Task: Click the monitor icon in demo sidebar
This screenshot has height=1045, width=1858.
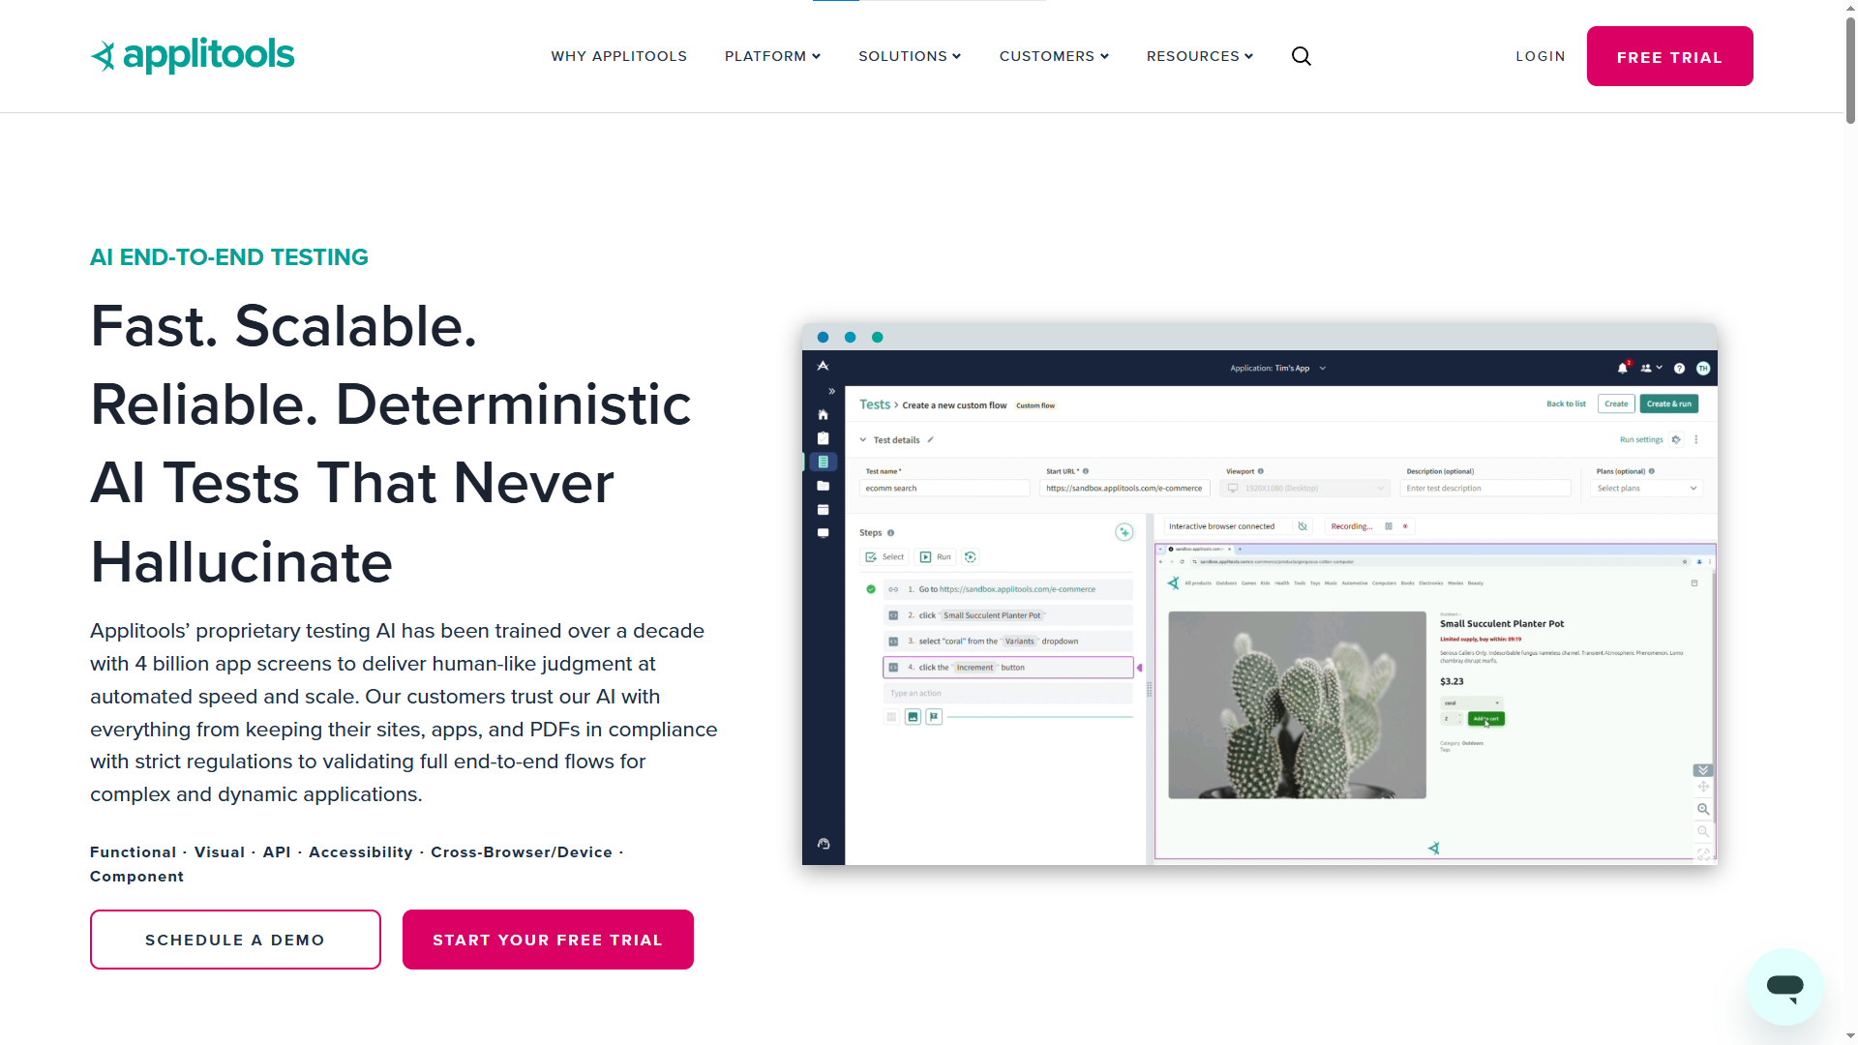Action: (823, 533)
